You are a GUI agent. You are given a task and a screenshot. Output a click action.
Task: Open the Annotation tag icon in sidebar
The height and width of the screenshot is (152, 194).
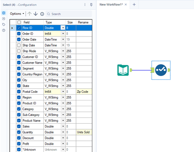pos(4,24)
